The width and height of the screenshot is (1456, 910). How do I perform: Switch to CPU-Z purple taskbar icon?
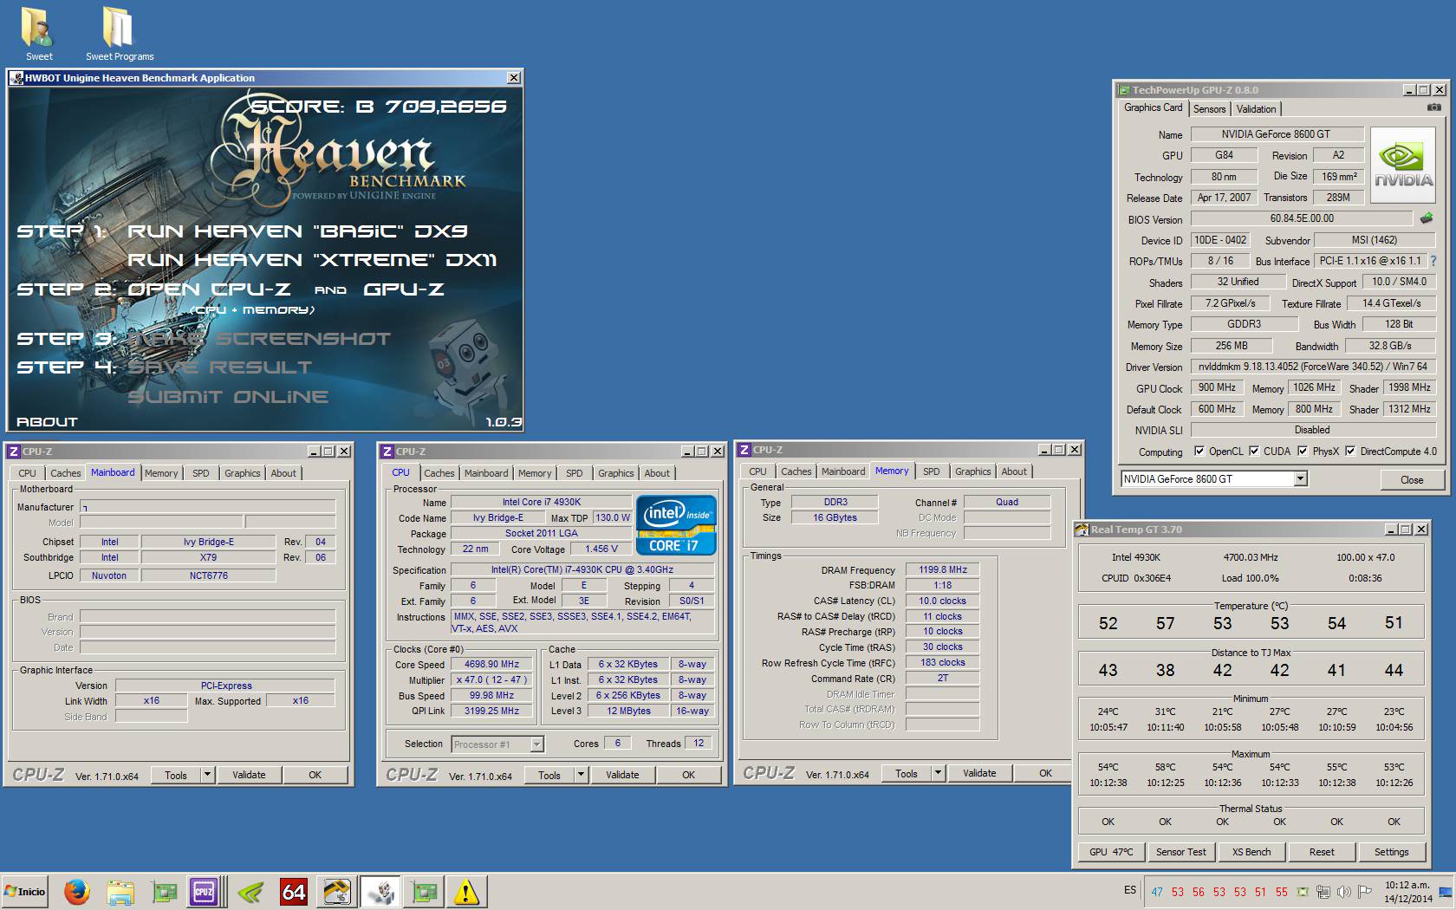pos(204,891)
